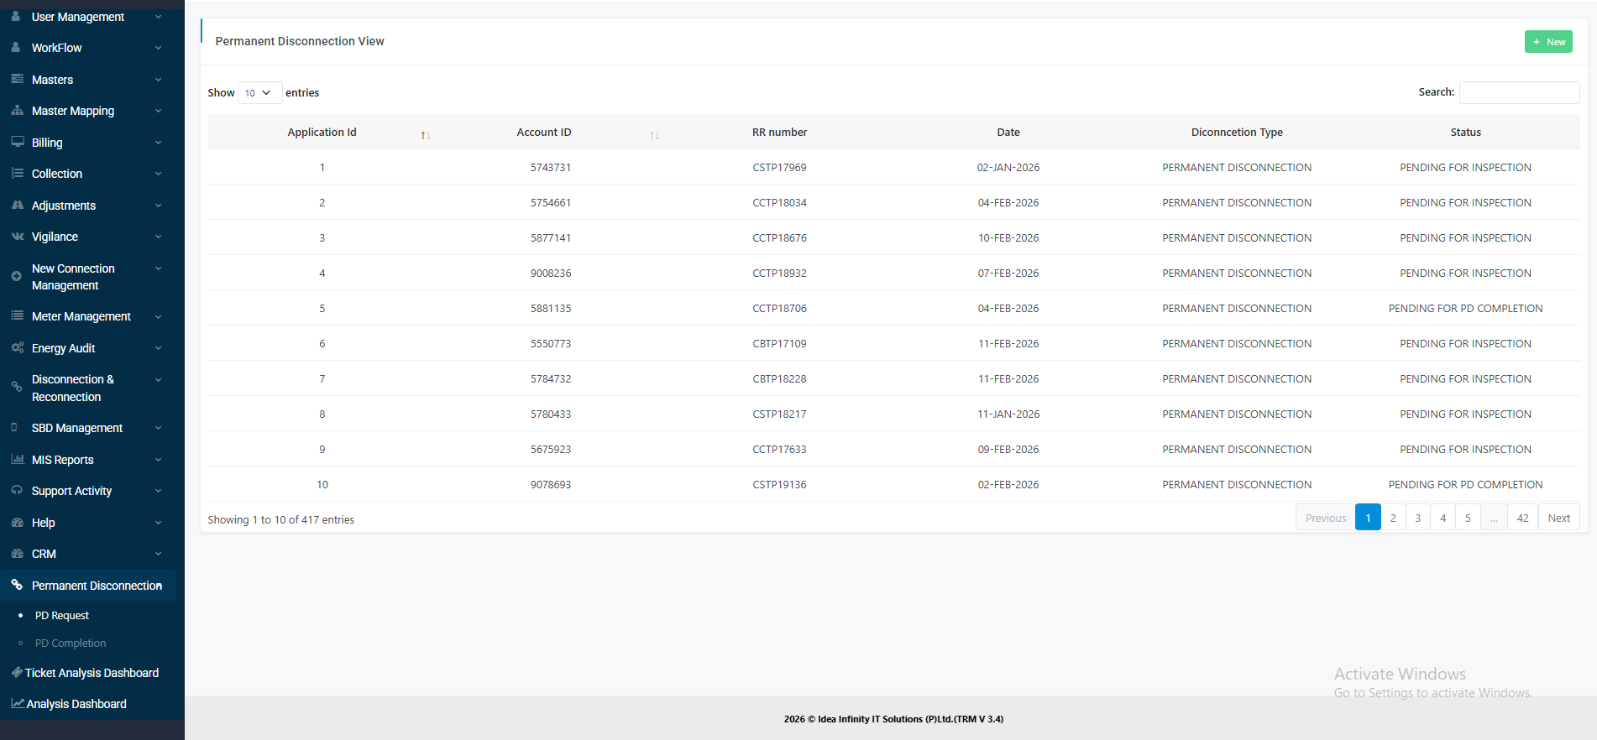1597x740 pixels.
Task: Sort the table using Account ID arrows
Action: pos(654,135)
